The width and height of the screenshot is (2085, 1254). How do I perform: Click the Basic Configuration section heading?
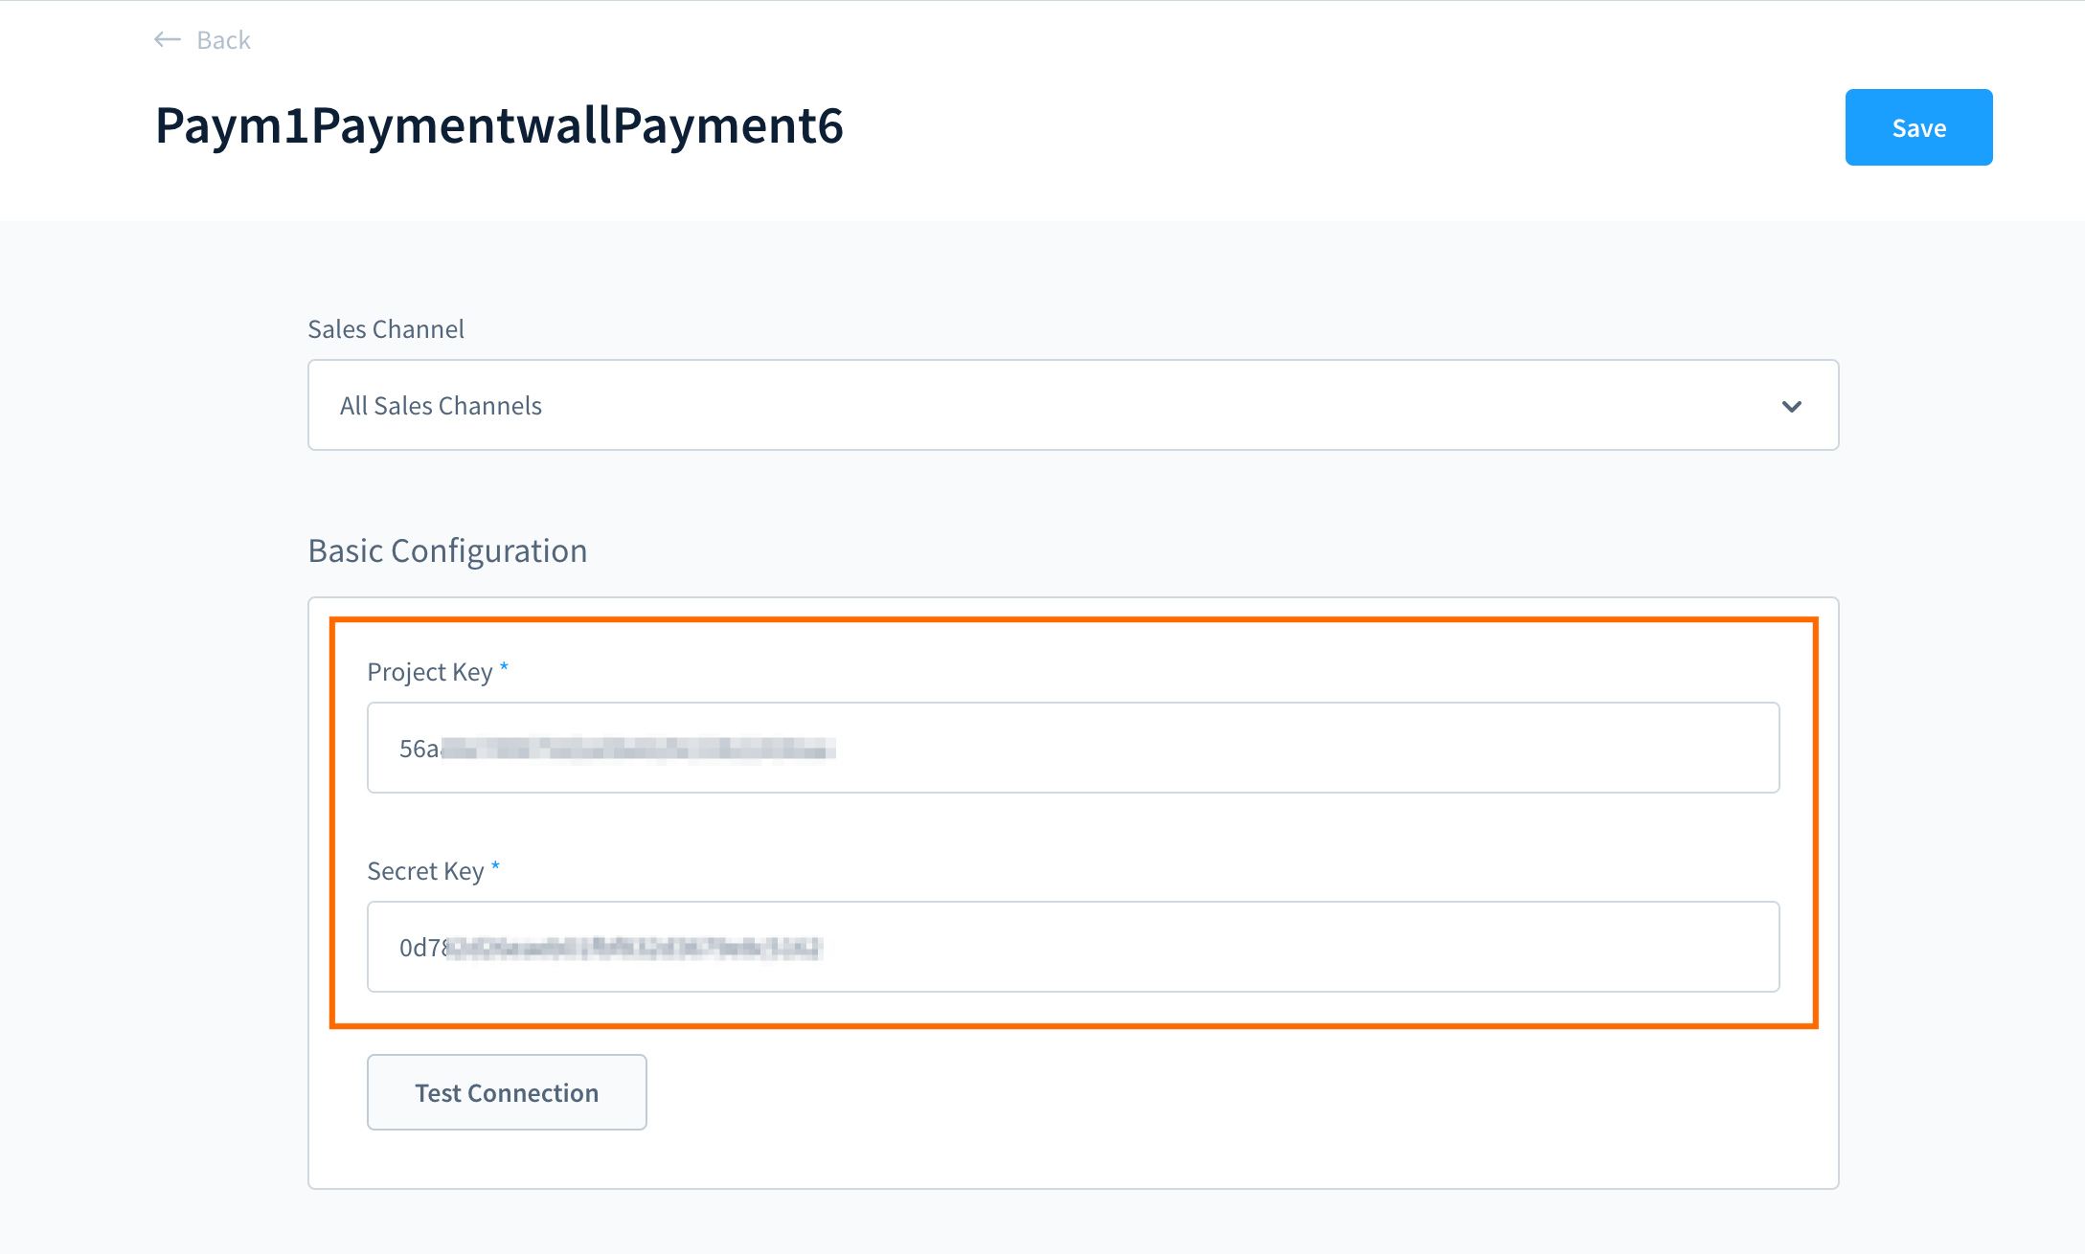(447, 551)
